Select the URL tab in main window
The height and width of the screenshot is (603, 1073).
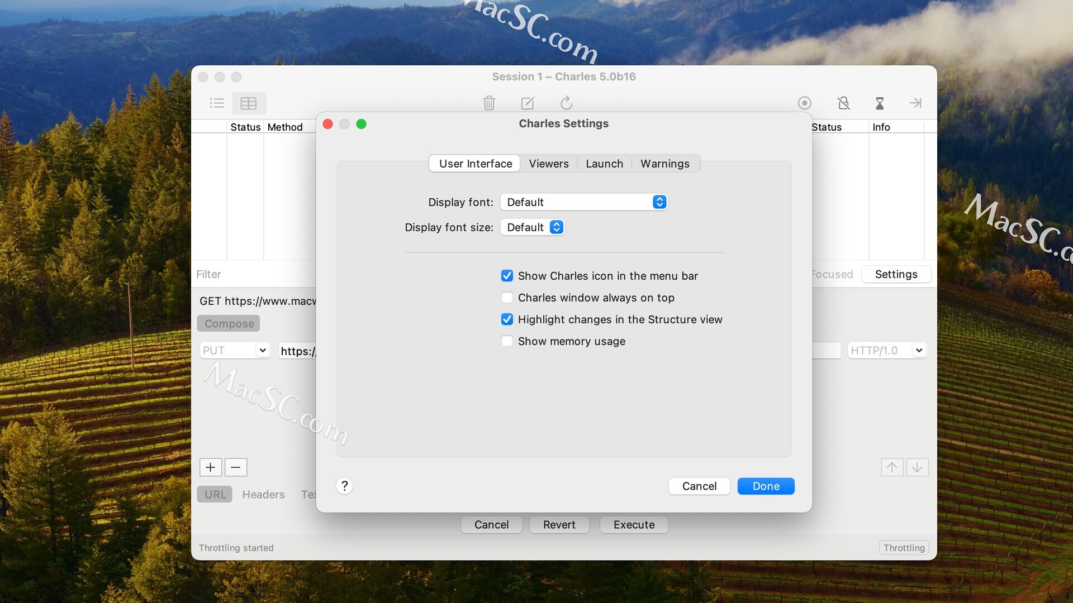(x=215, y=495)
